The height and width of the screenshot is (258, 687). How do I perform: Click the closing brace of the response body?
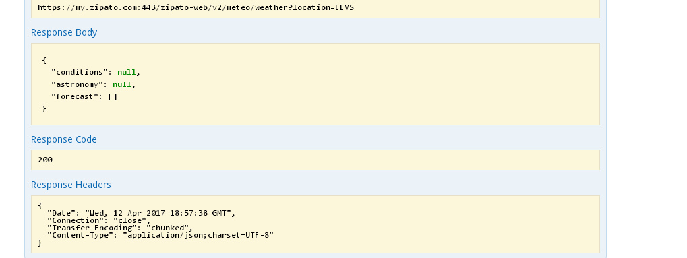44,109
